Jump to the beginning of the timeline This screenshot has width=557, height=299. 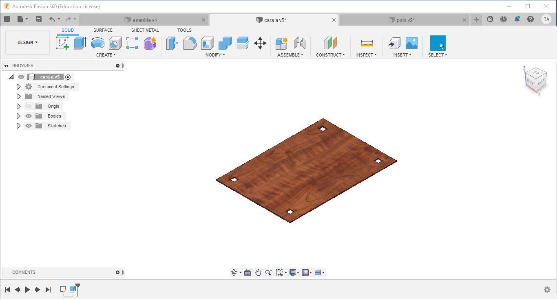pyautogui.click(x=7, y=290)
